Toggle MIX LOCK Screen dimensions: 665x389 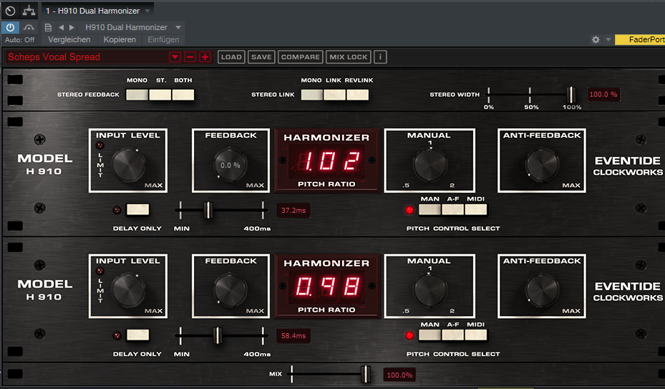[x=348, y=57]
